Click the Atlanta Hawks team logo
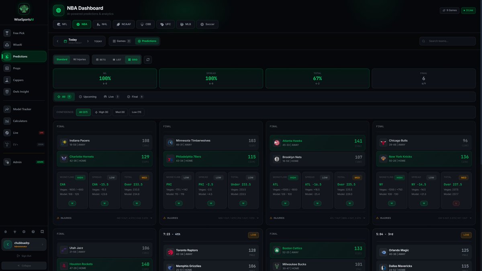 (x=277, y=143)
